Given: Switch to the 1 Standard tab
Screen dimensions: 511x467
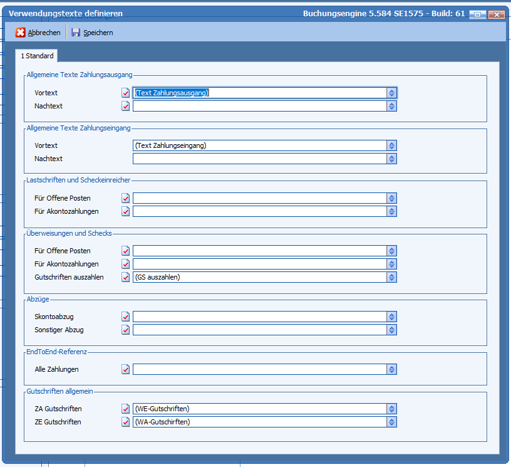Looking at the screenshot, I should (x=37, y=56).
